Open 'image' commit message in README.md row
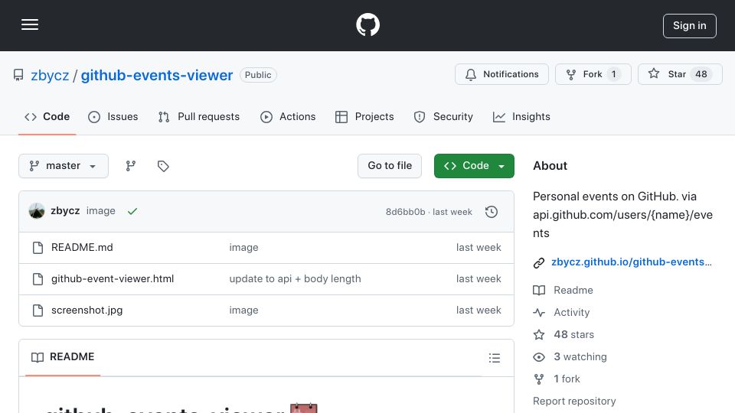 point(243,247)
